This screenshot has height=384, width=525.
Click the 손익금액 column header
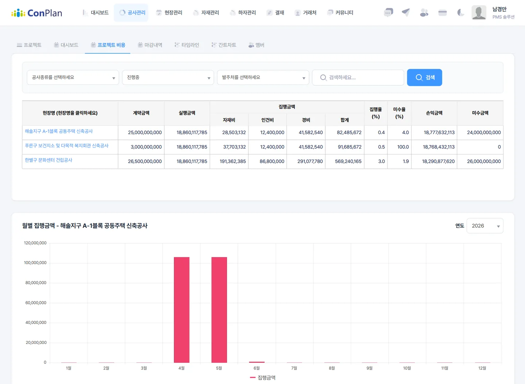(x=434, y=113)
